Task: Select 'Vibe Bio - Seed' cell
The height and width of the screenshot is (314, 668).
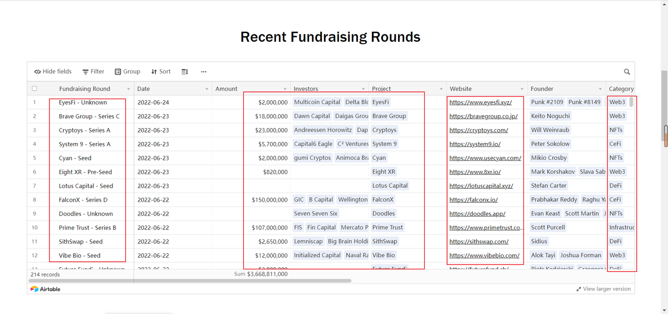Action: coord(80,256)
